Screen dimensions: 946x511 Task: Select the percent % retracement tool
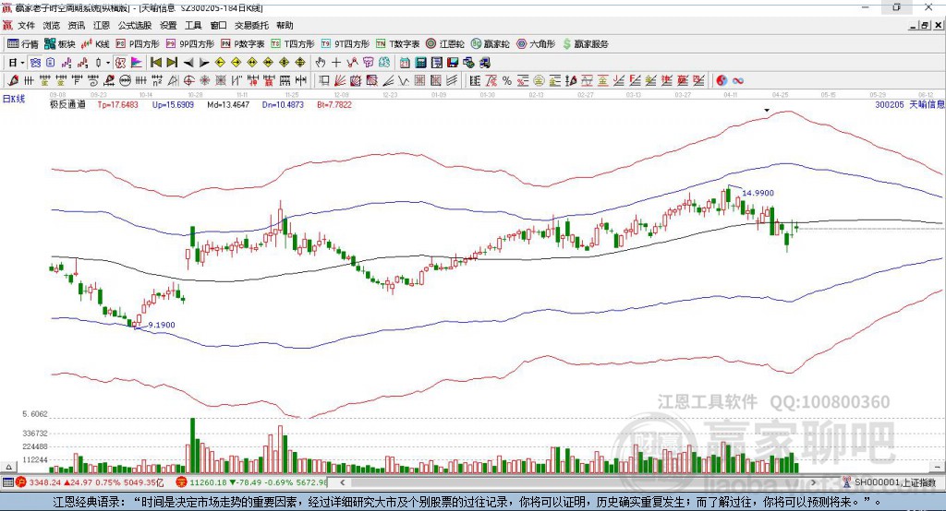[507, 81]
